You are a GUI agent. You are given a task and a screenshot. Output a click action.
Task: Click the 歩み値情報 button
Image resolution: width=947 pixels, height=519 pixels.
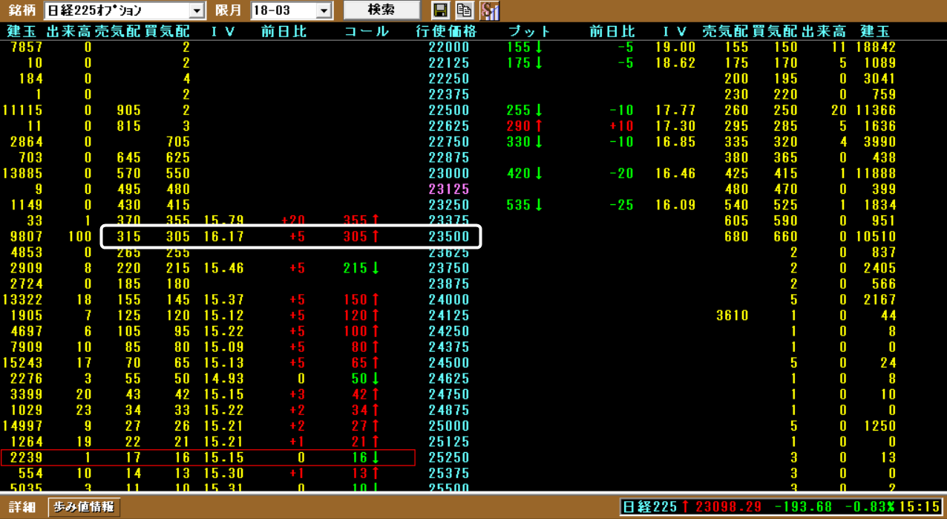pos(85,507)
